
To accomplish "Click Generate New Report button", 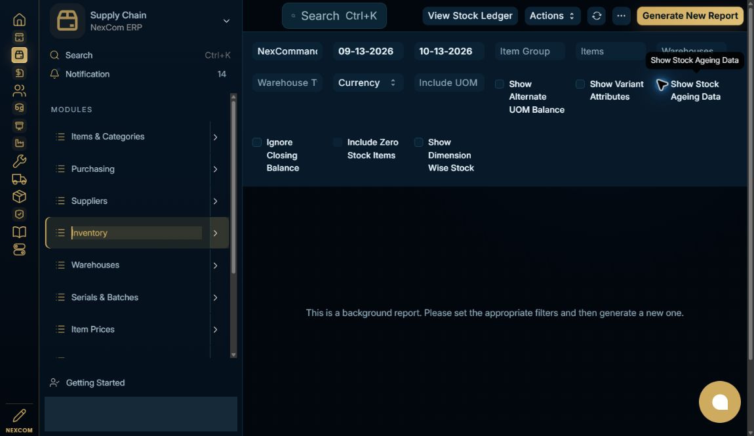I will point(690,16).
